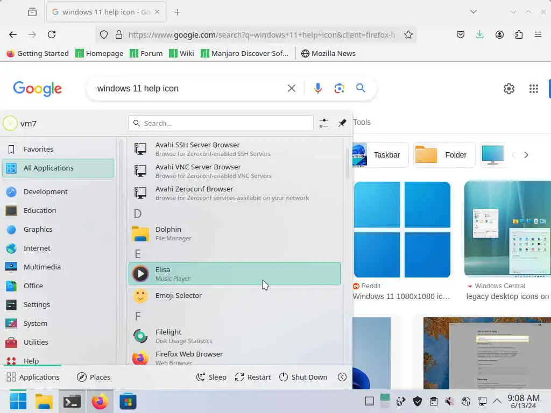
Task: Open the Firefox downloads panel
Action: (479, 34)
